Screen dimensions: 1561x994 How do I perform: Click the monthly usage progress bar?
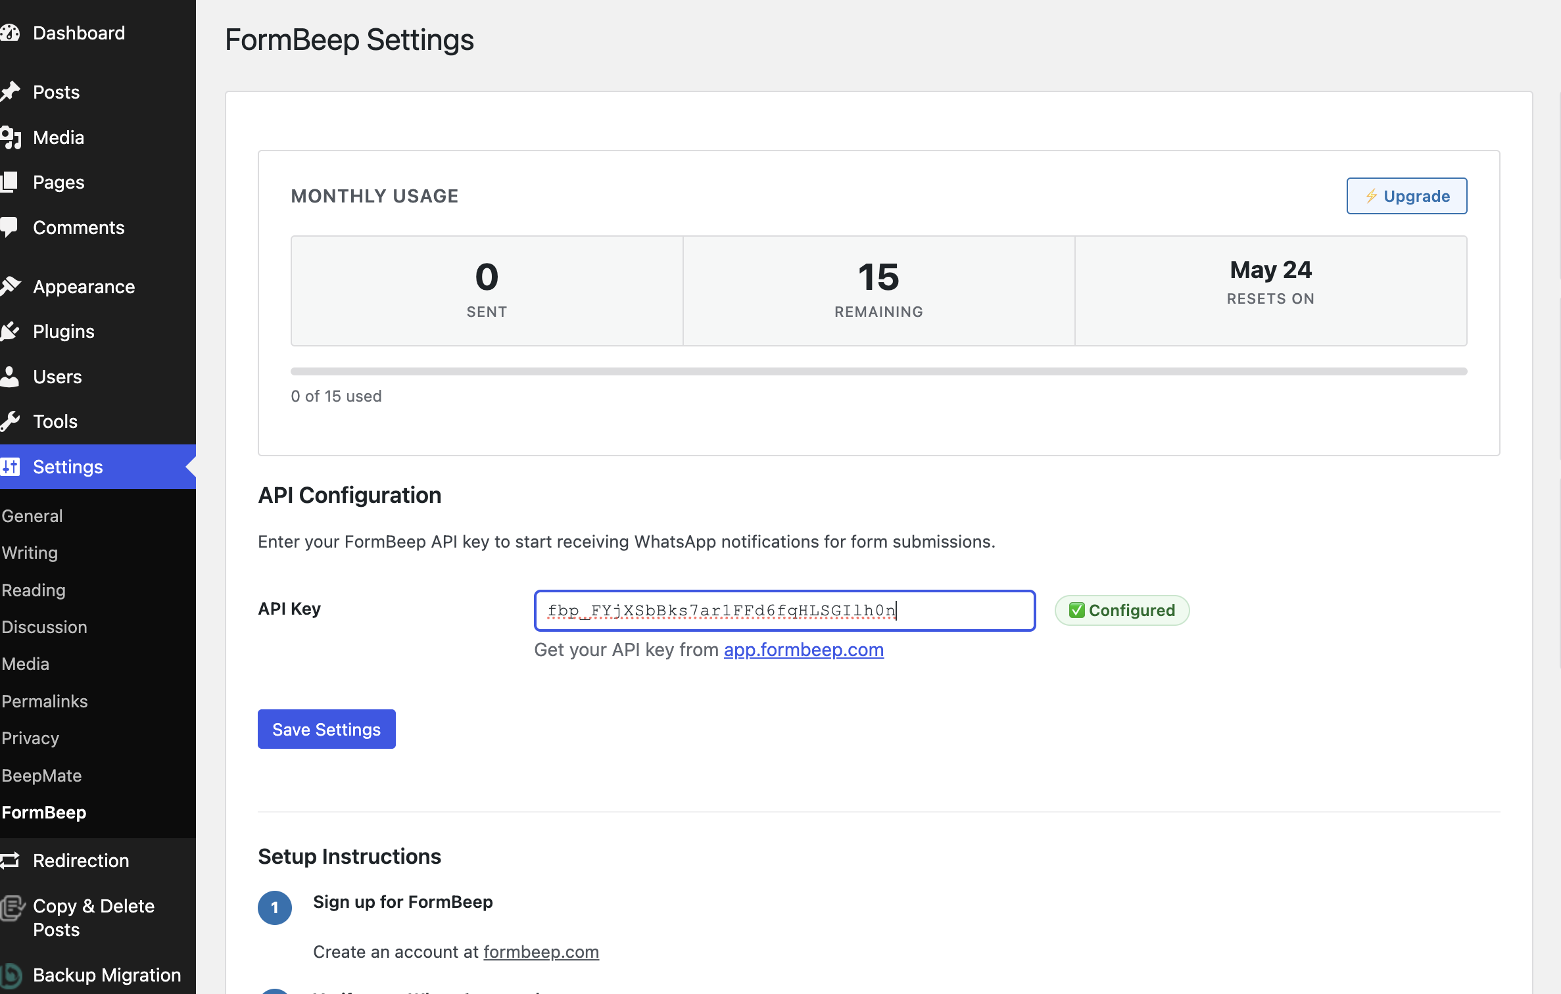click(x=878, y=371)
